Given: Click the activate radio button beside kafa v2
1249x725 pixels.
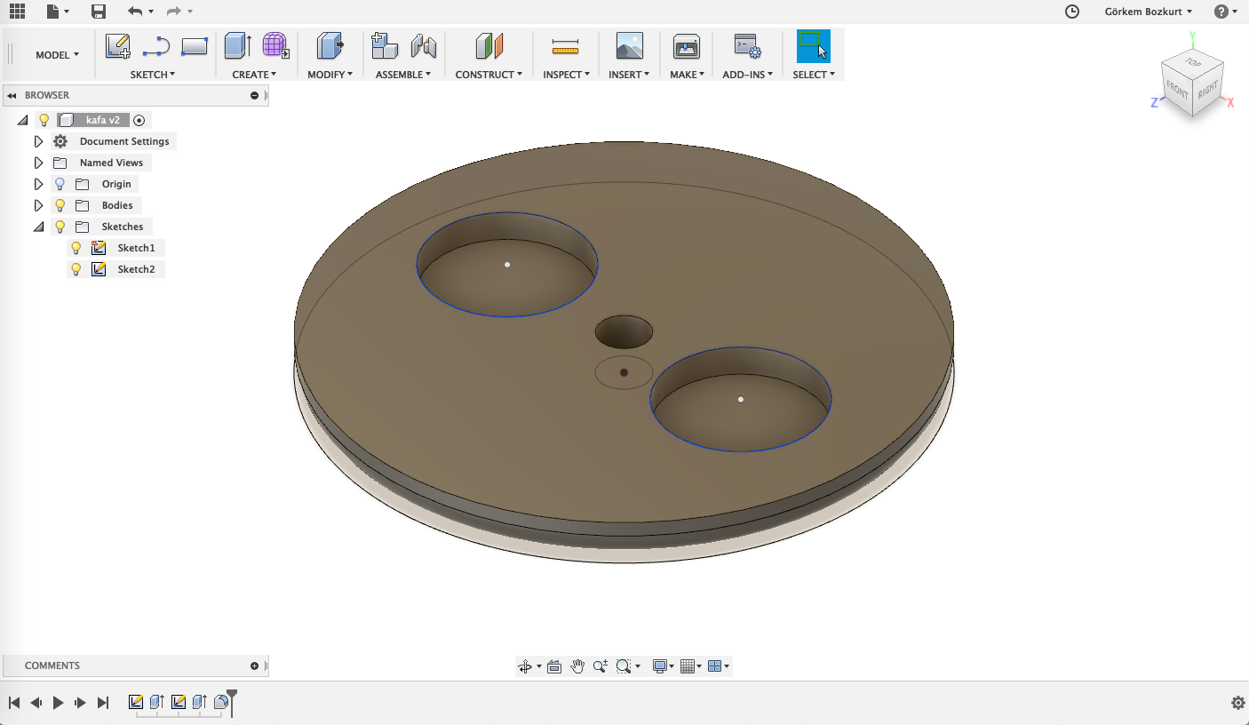Looking at the screenshot, I should (x=139, y=120).
